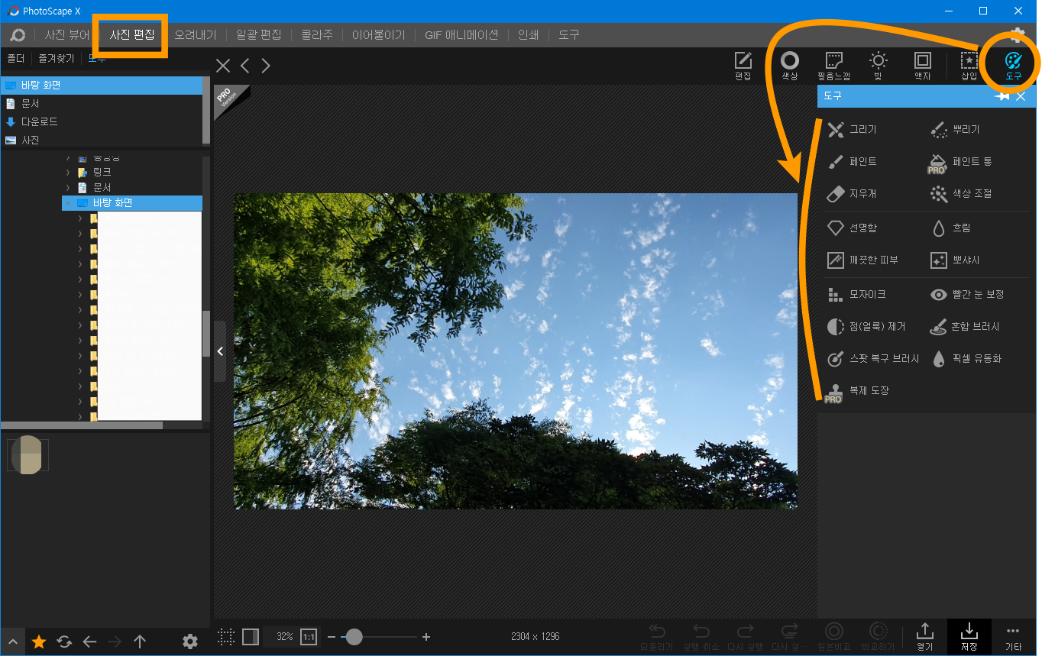The width and height of the screenshot is (1042, 656).
Task: Open the 필름느낌 film effect panel
Action: point(833,66)
